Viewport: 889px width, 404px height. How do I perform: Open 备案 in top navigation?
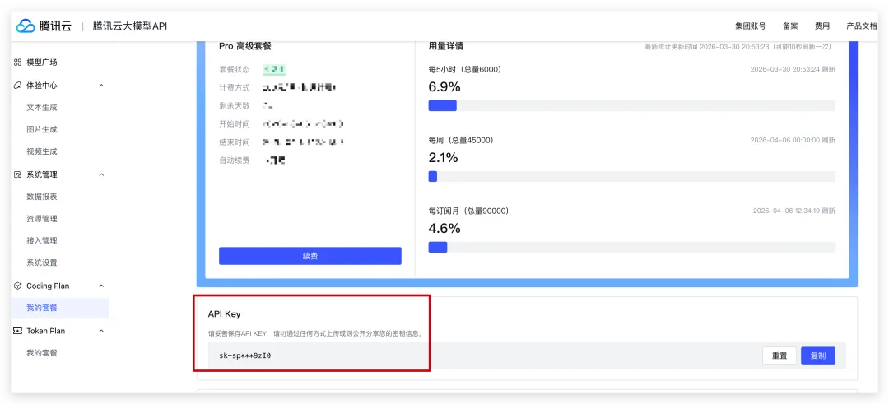point(790,26)
